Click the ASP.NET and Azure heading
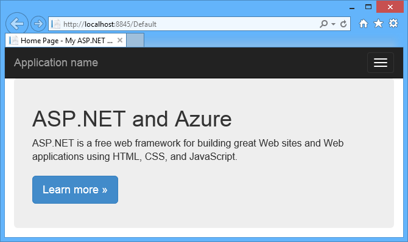This screenshot has width=408, height=242. (x=132, y=119)
